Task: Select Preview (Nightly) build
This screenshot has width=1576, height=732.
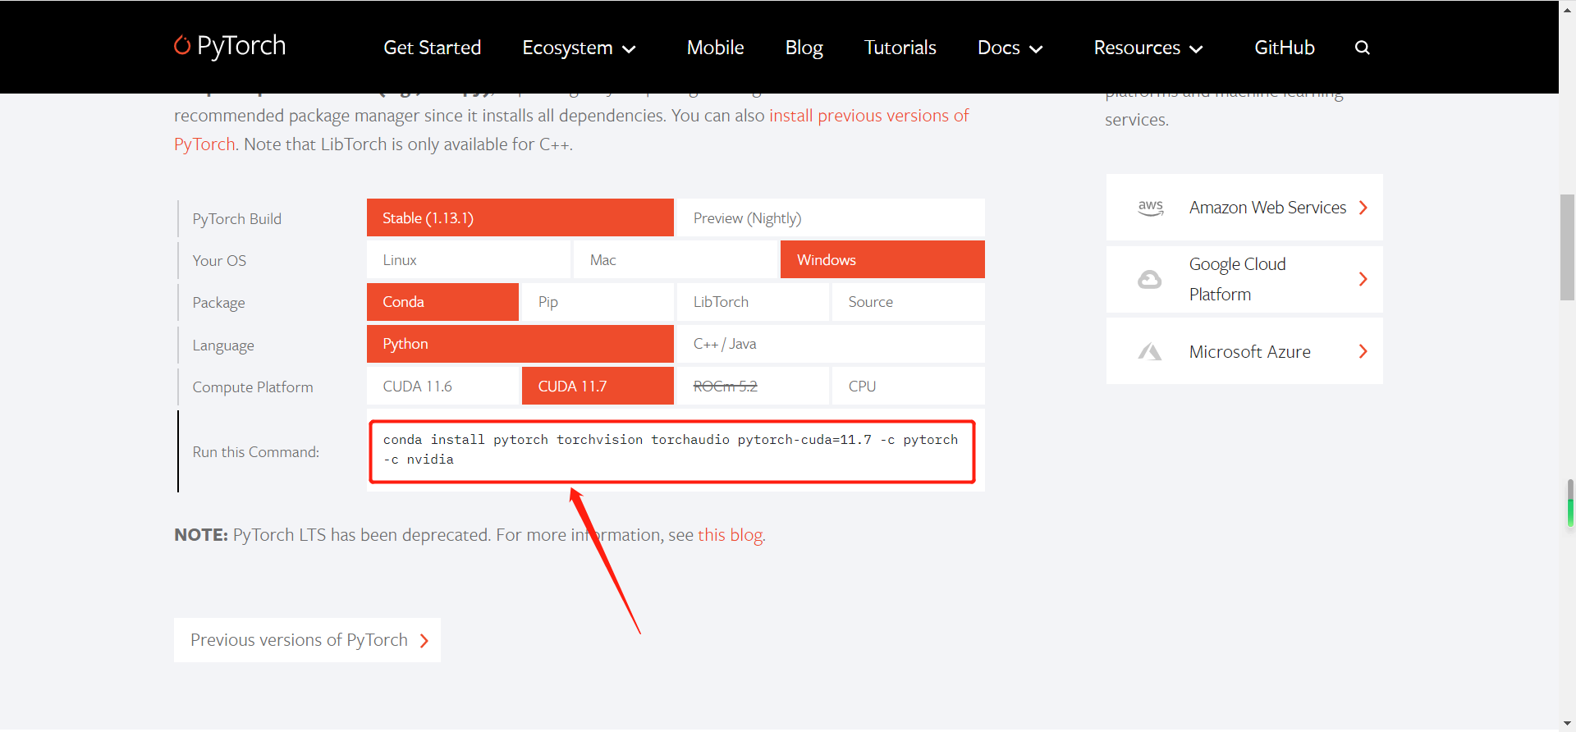Action: click(831, 218)
